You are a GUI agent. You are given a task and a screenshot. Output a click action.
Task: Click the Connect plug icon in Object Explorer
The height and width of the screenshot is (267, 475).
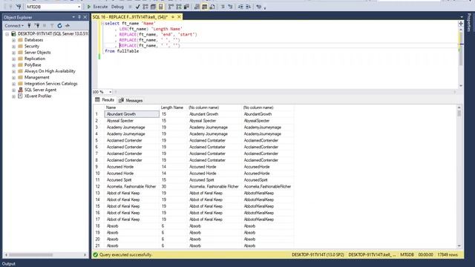(29, 26)
